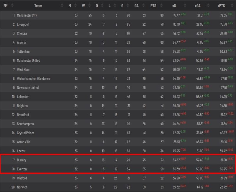Click the ascending sort arrow on L column

115,4
